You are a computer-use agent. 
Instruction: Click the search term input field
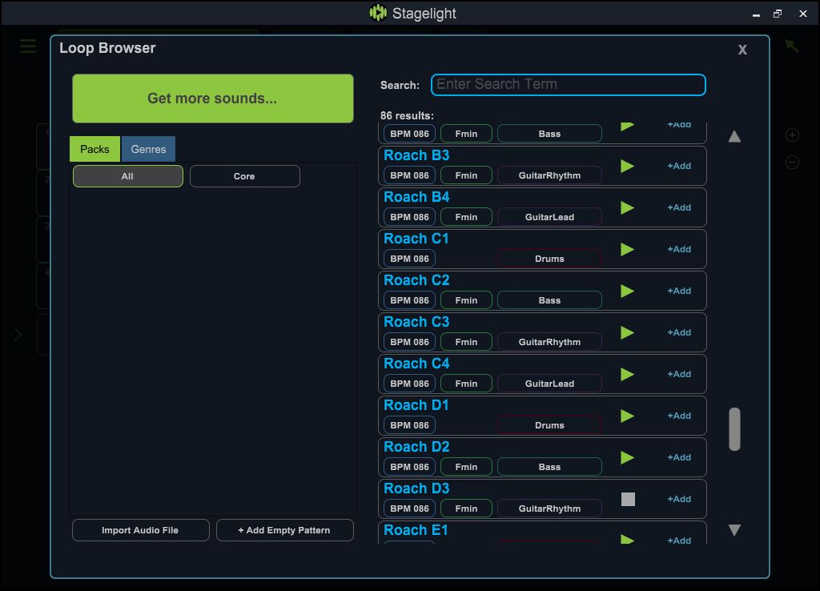pos(568,84)
